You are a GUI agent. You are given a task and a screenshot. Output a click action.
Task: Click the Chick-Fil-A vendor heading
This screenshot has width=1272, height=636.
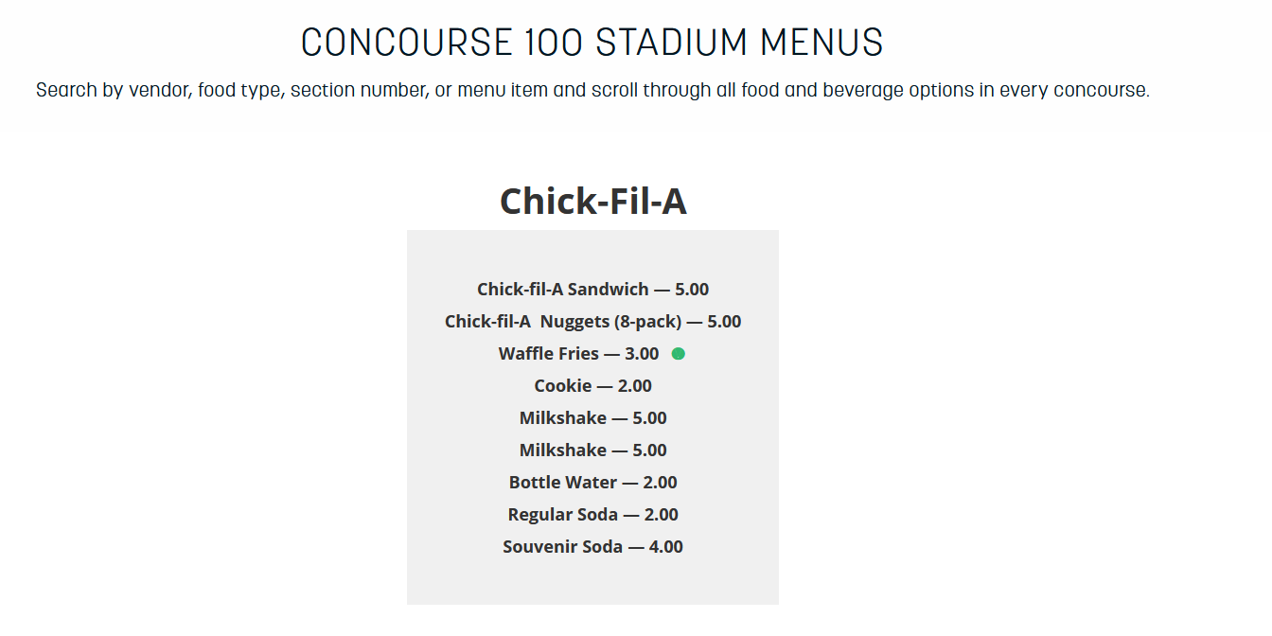pos(592,201)
